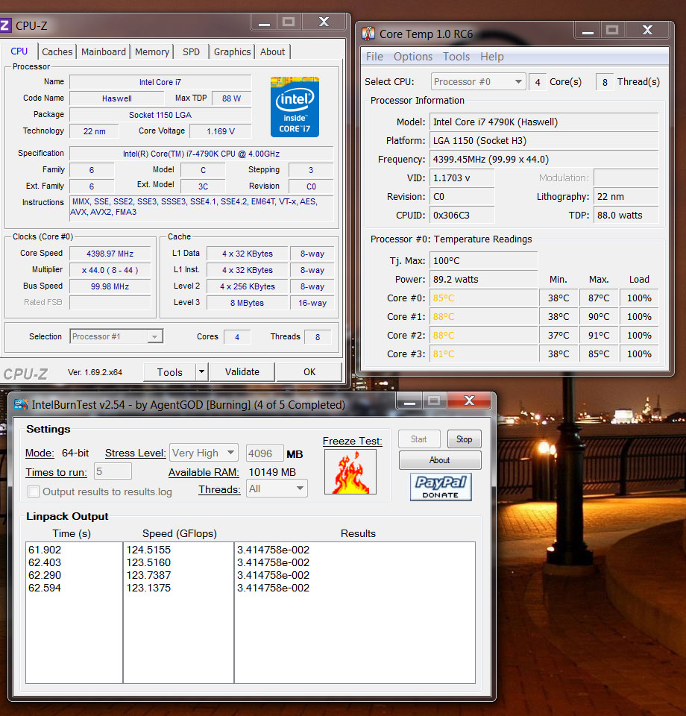Image resolution: width=686 pixels, height=716 pixels.
Task: Click the PayPal Donate image button
Action: tap(441, 487)
